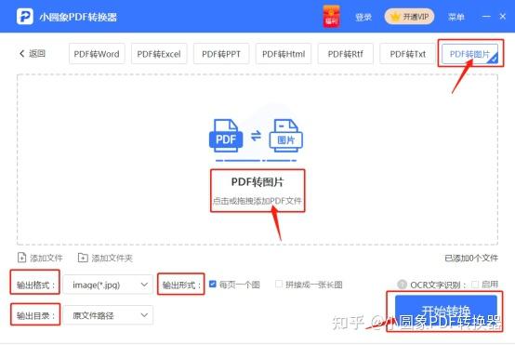This screenshot has width=515, height=345.
Task: Click the 添加文件 file-plus icon
Action: pyautogui.click(x=21, y=258)
